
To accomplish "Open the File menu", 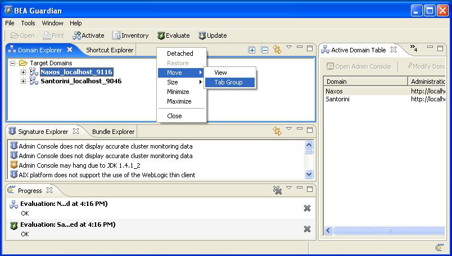I will point(10,23).
